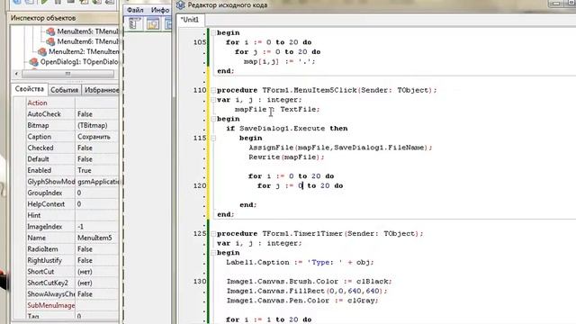The image size is (576, 324).
Task: Collapse var fold marker under MenuItem5Click
Action: coord(213,100)
